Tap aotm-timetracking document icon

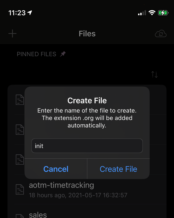(x=20, y=189)
